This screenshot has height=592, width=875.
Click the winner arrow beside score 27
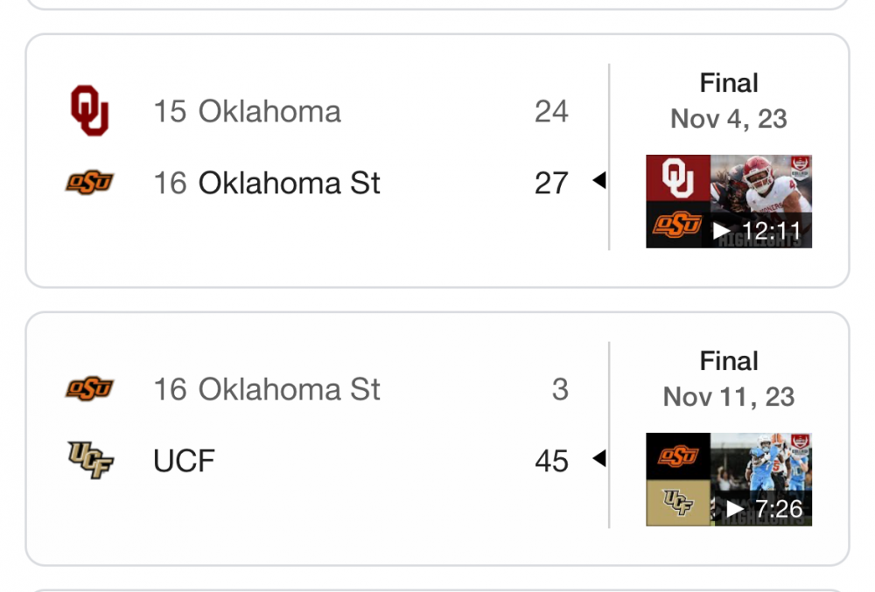pyautogui.click(x=599, y=182)
